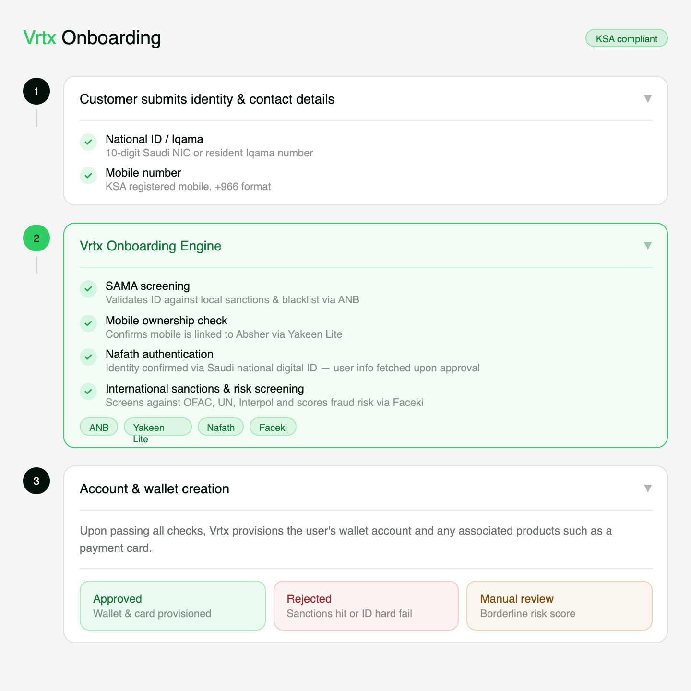Viewport: 691px width, 691px height.
Task: Toggle the Mobile number verification checkmark
Action: (88, 176)
